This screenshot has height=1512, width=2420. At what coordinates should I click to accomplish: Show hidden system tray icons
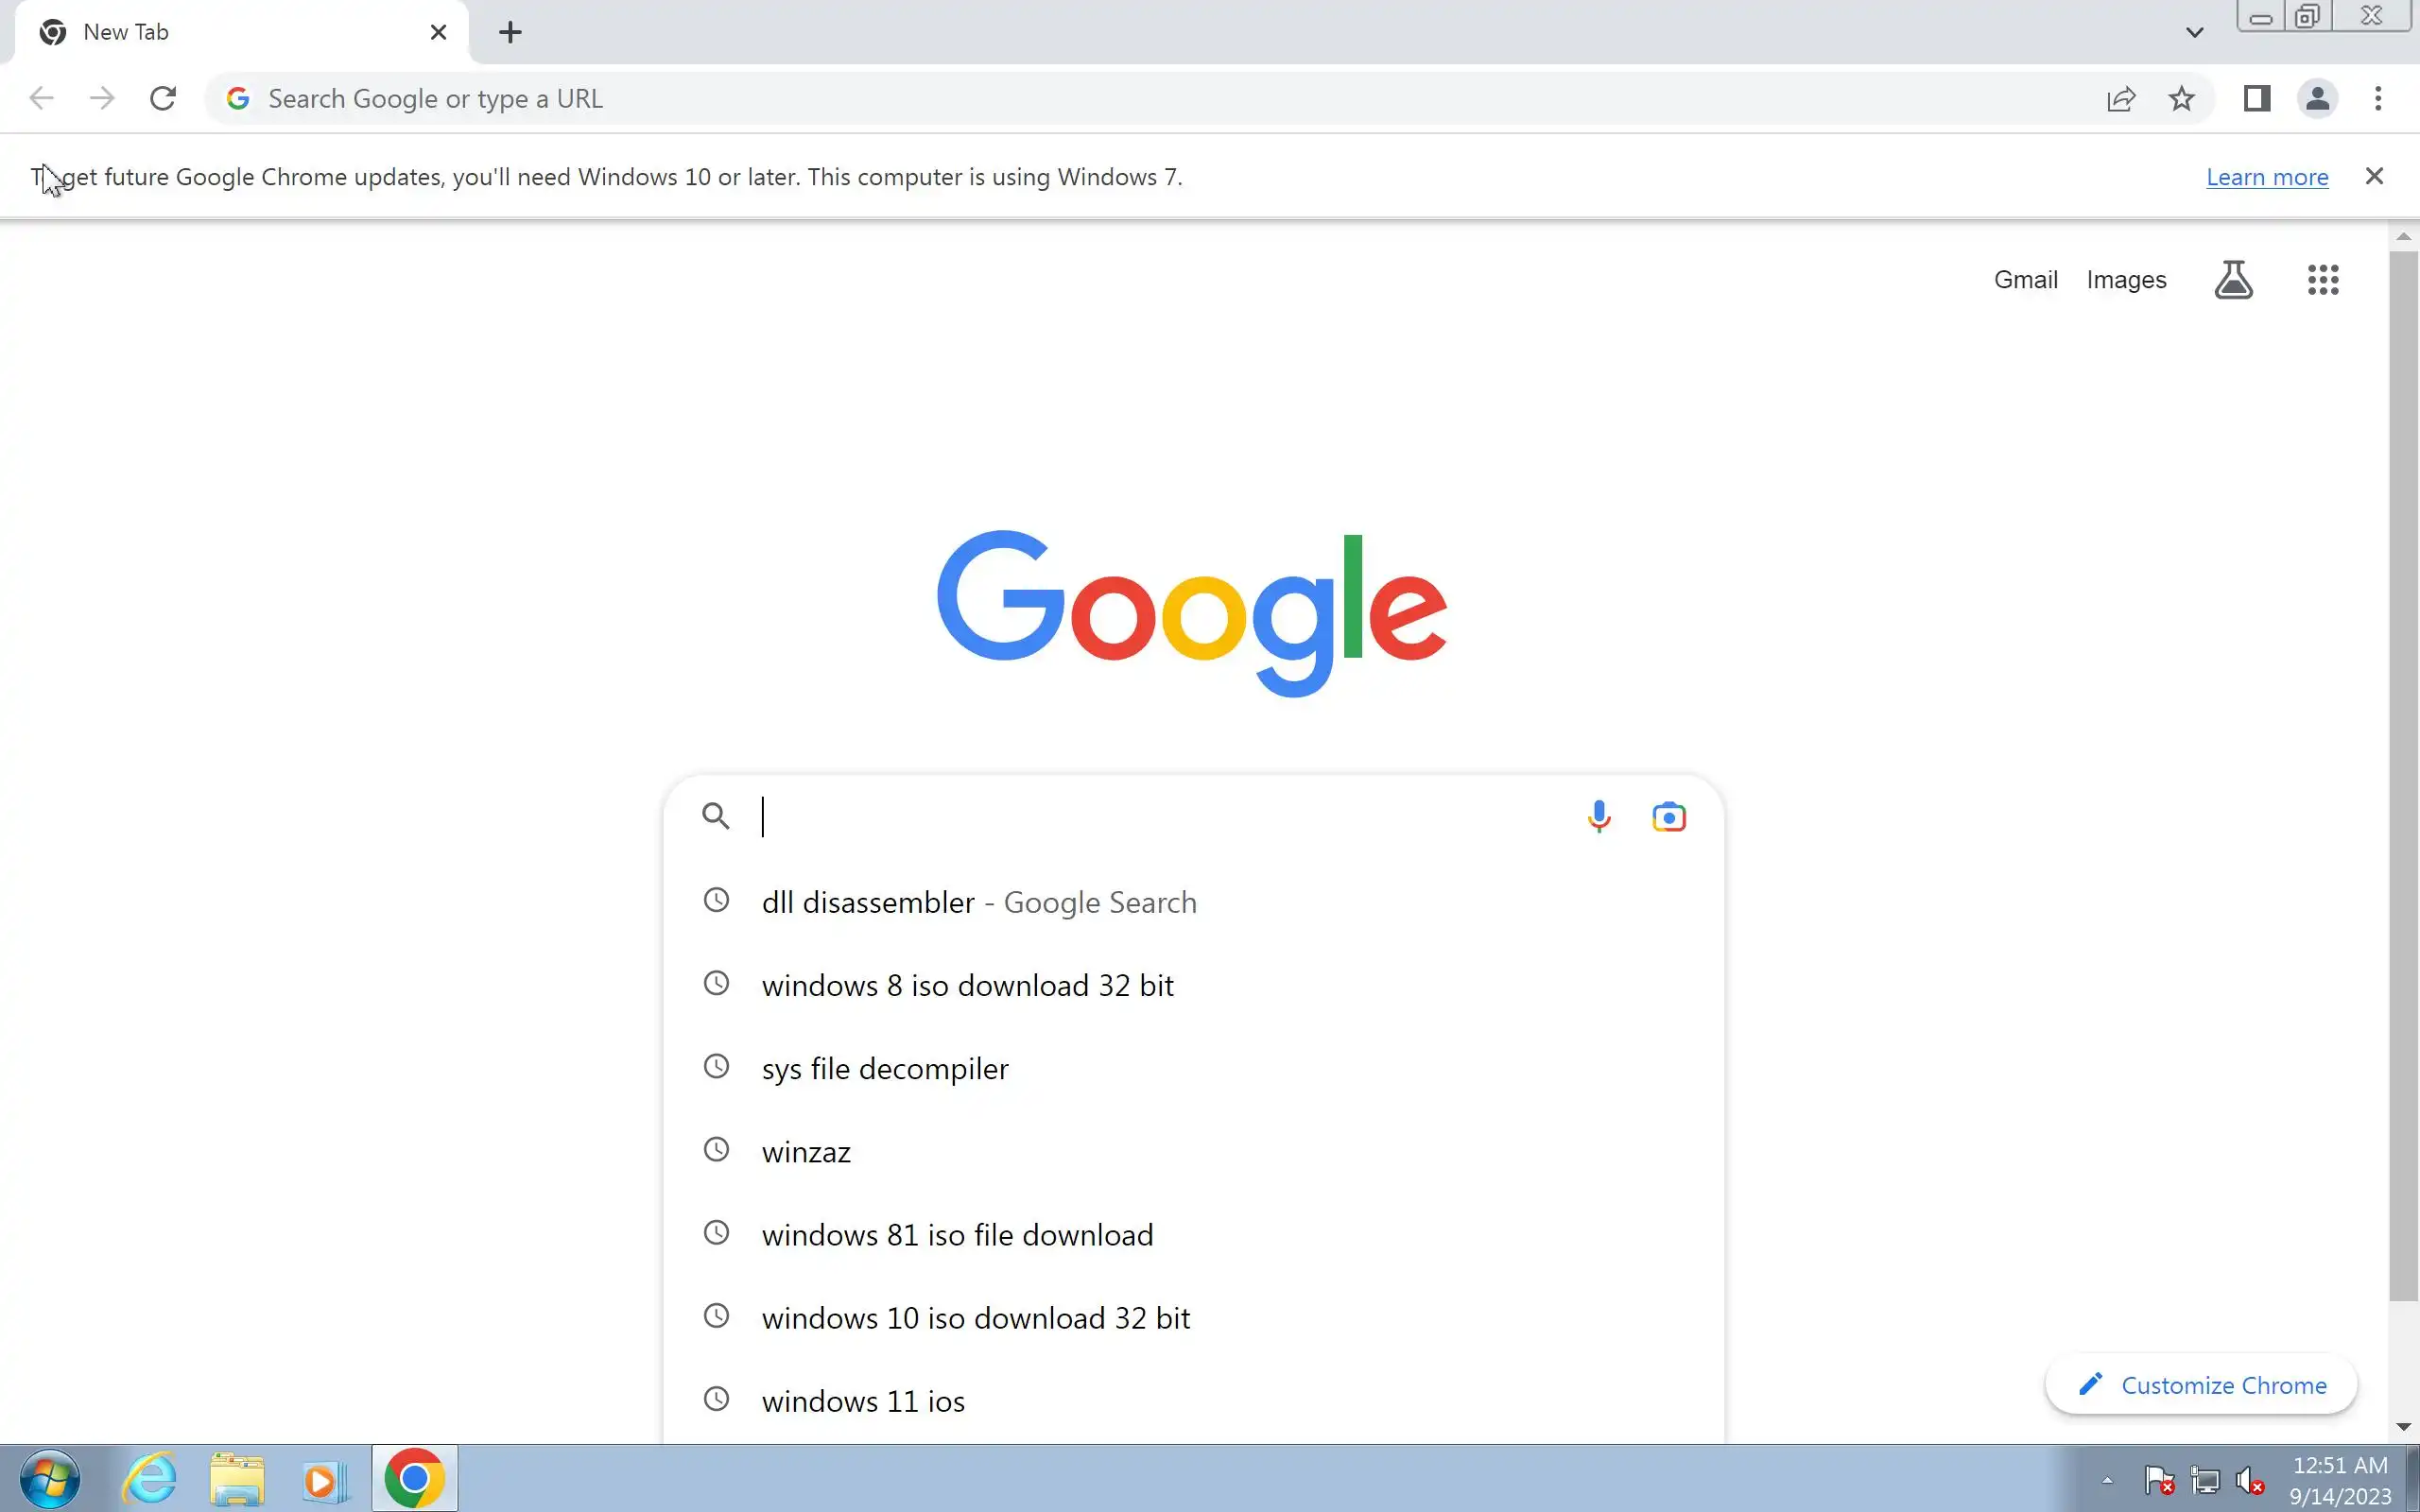click(x=2107, y=1481)
